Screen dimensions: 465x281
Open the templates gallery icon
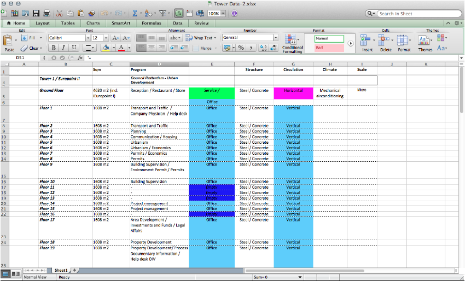coord(14,13)
